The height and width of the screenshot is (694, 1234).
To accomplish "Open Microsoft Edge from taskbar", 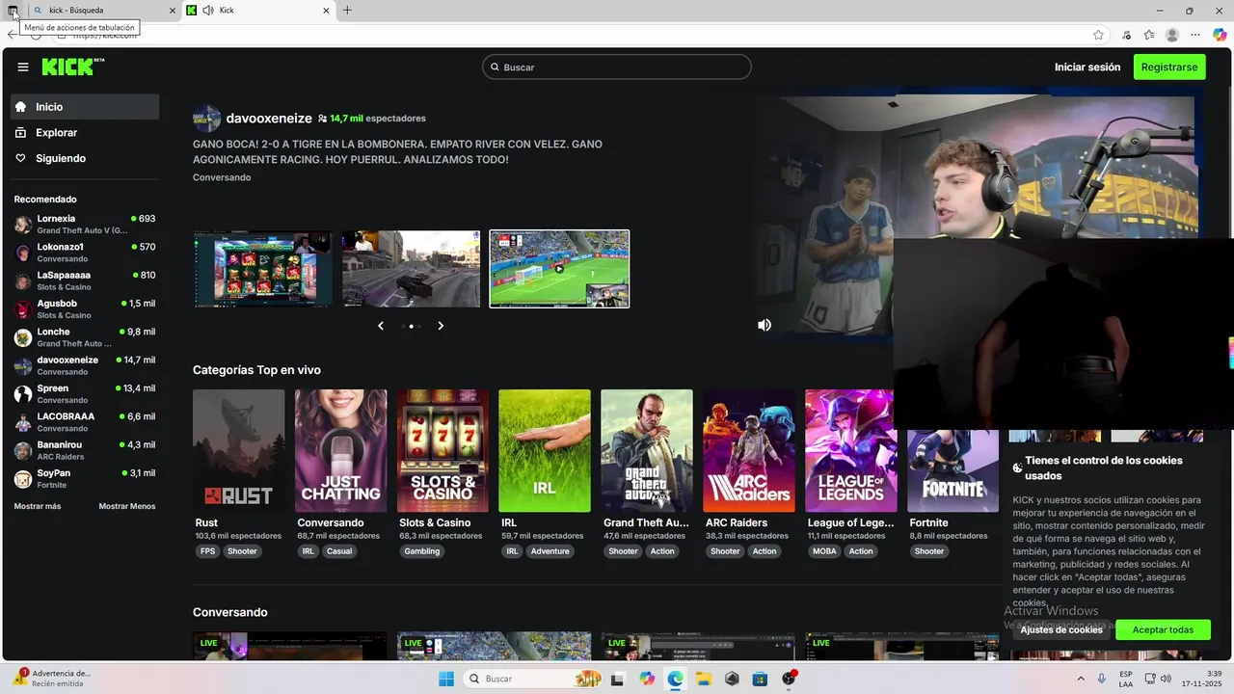I will (x=675, y=679).
